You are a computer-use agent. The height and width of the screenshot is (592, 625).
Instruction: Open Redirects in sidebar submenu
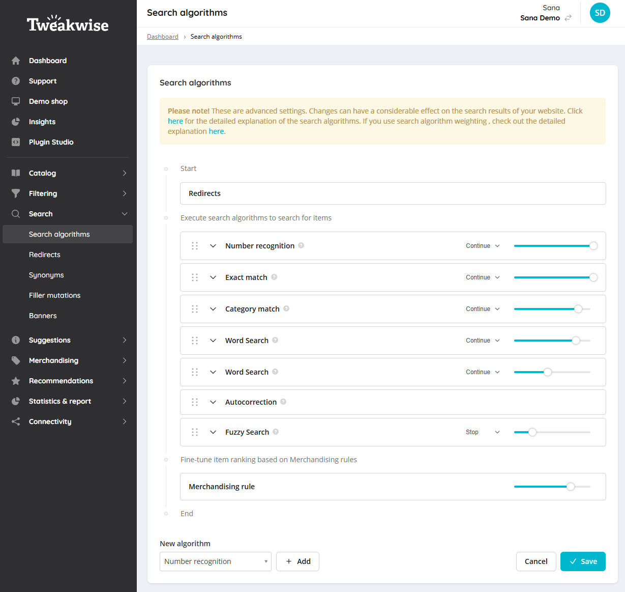point(45,255)
